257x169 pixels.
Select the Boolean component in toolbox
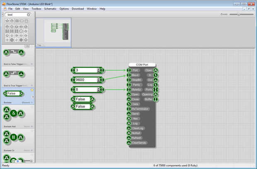click(18, 96)
